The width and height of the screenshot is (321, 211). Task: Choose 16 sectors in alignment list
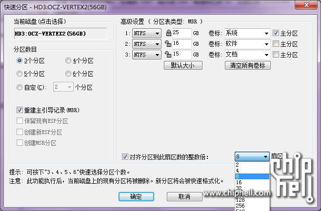252,182
